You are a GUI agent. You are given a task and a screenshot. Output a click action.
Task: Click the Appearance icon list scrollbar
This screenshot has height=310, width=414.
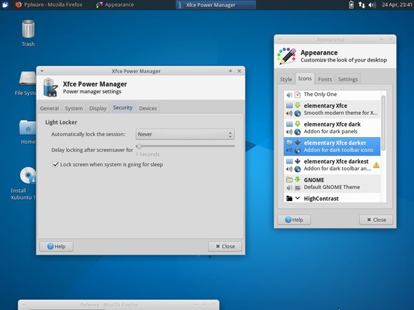tap(384, 123)
